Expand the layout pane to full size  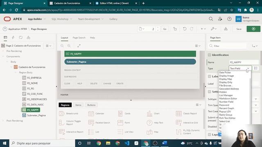pos(79,46)
